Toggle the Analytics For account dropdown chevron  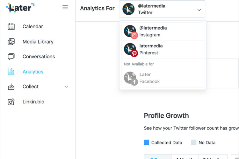199,10
